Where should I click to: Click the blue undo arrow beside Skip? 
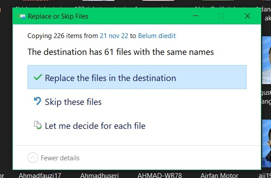38,102
